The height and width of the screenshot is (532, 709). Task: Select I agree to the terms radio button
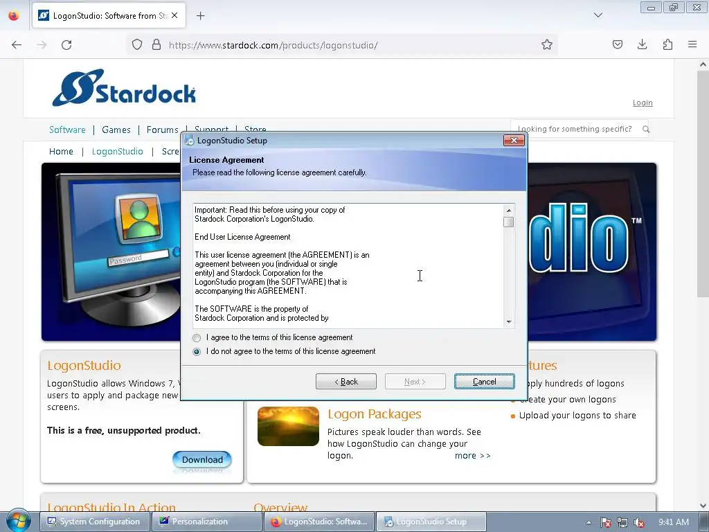[x=196, y=338]
